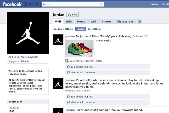Viewport: 169px width, 113px height.
Task: Click the 'Founded:' label
Action: pyautogui.click(x=14, y=108)
